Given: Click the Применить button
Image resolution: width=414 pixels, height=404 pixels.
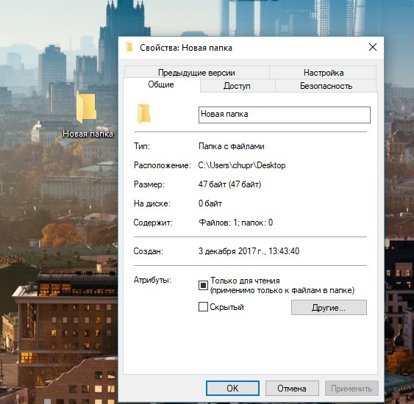Looking at the screenshot, I should (x=351, y=388).
